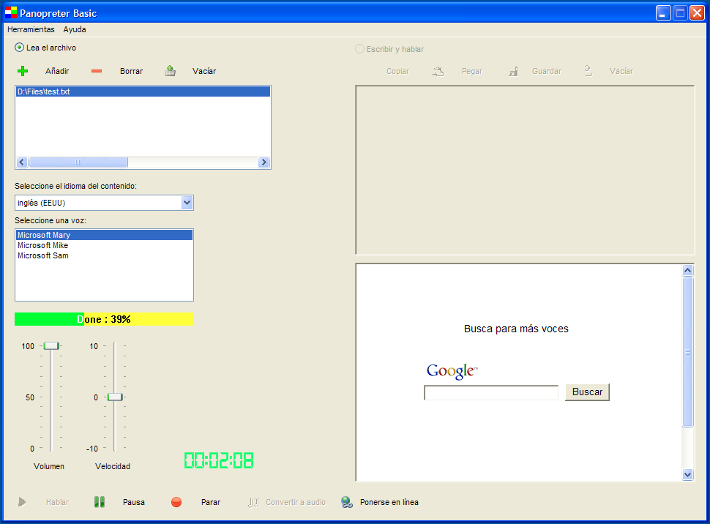The height and width of the screenshot is (524, 710).
Task: Click the green 00:02:08 timer display
Action: coord(219,460)
